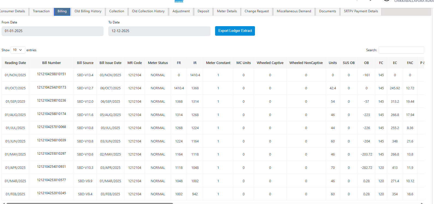
Task: Sort table by Reading Date column
Action: pos(15,63)
